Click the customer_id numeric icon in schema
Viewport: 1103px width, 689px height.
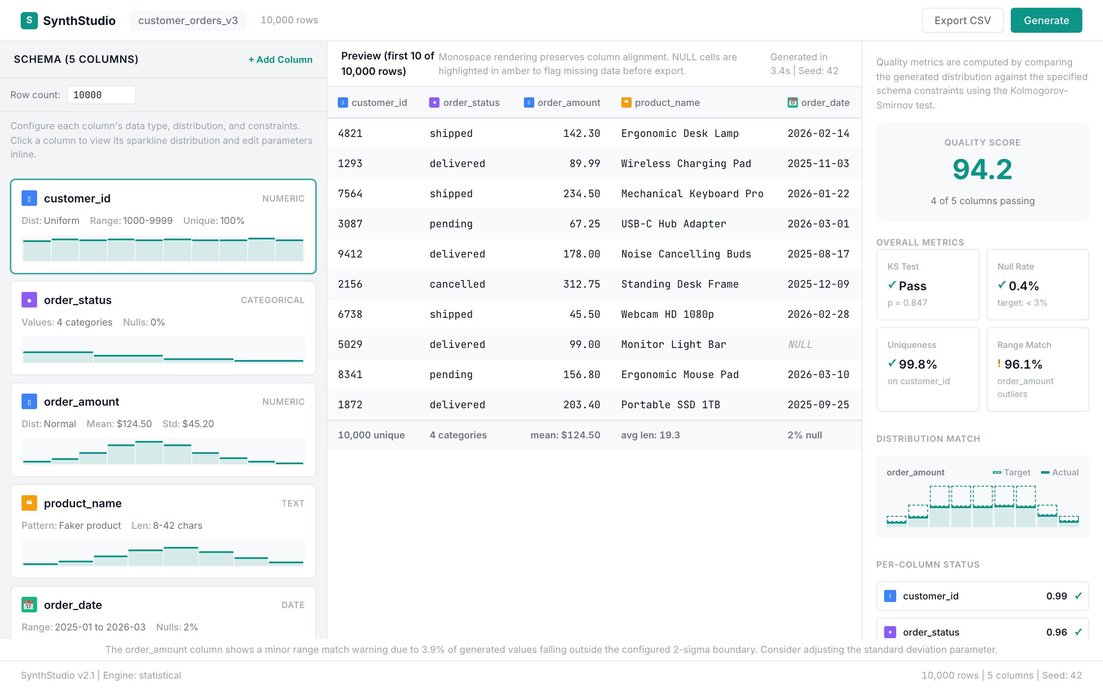29,198
